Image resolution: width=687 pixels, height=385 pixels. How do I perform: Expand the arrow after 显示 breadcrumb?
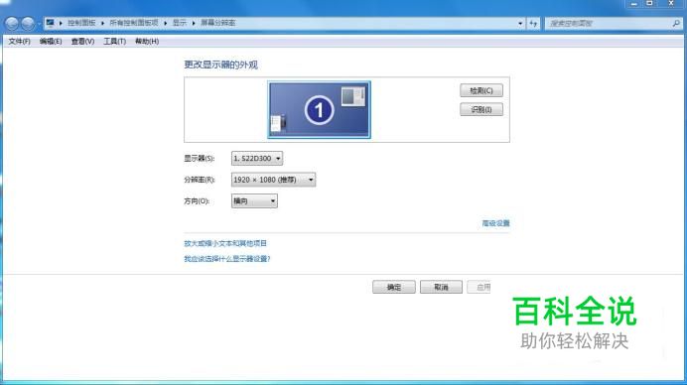pos(194,23)
